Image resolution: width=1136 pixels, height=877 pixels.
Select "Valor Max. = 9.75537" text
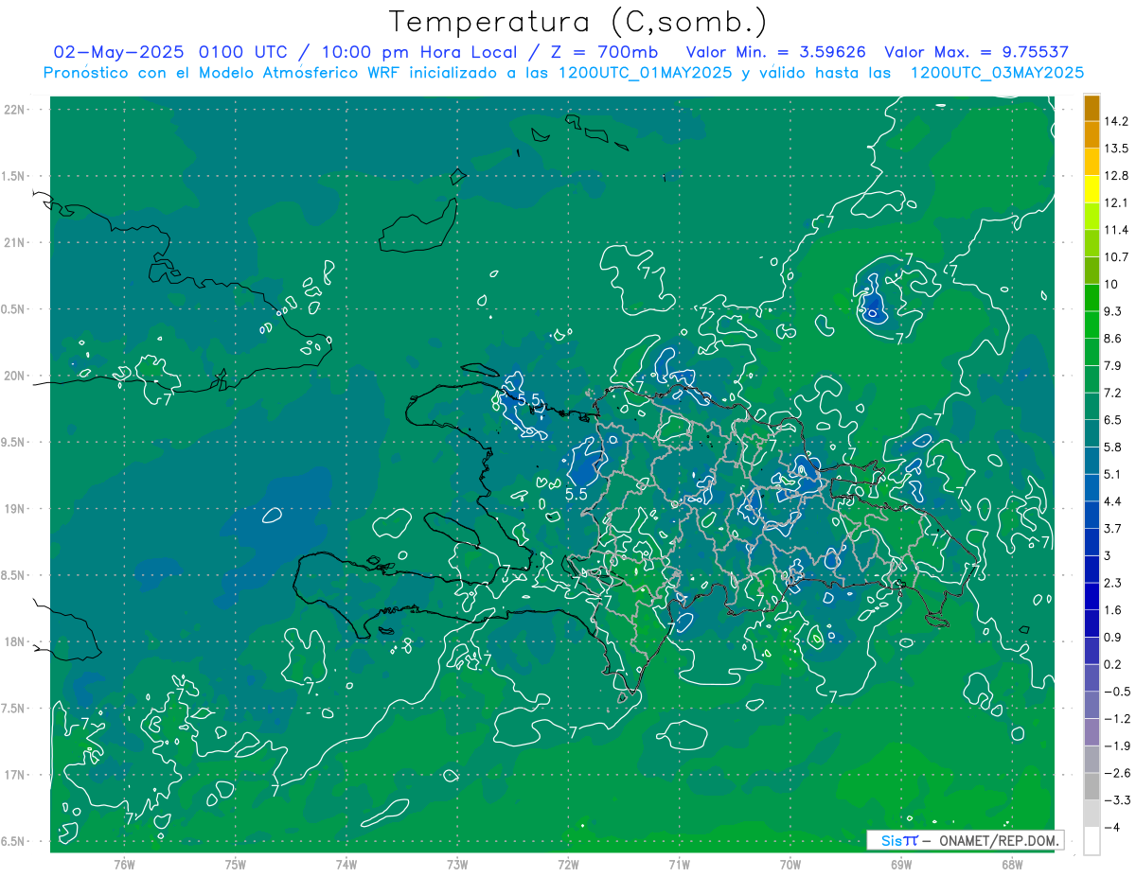pyautogui.click(x=976, y=51)
